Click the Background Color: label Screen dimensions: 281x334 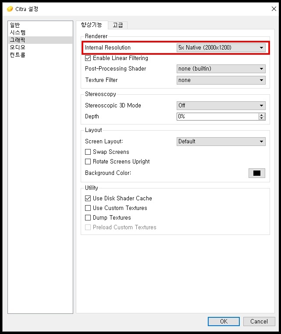[x=108, y=173]
